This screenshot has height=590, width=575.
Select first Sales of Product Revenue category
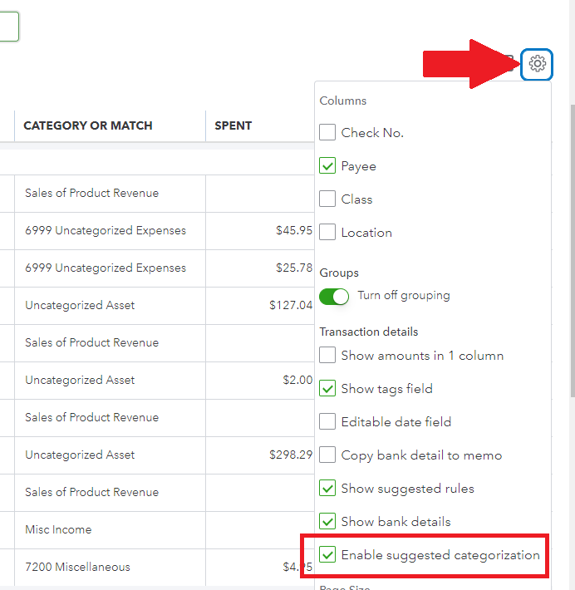[91, 193]
